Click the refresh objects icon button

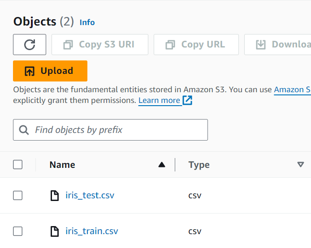click(x=30, y=44)
